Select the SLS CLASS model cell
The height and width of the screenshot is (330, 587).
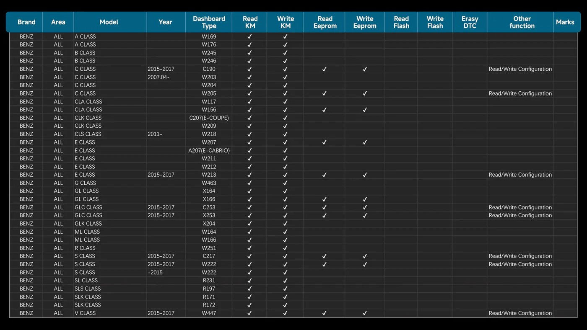click(x=88, y=289)
